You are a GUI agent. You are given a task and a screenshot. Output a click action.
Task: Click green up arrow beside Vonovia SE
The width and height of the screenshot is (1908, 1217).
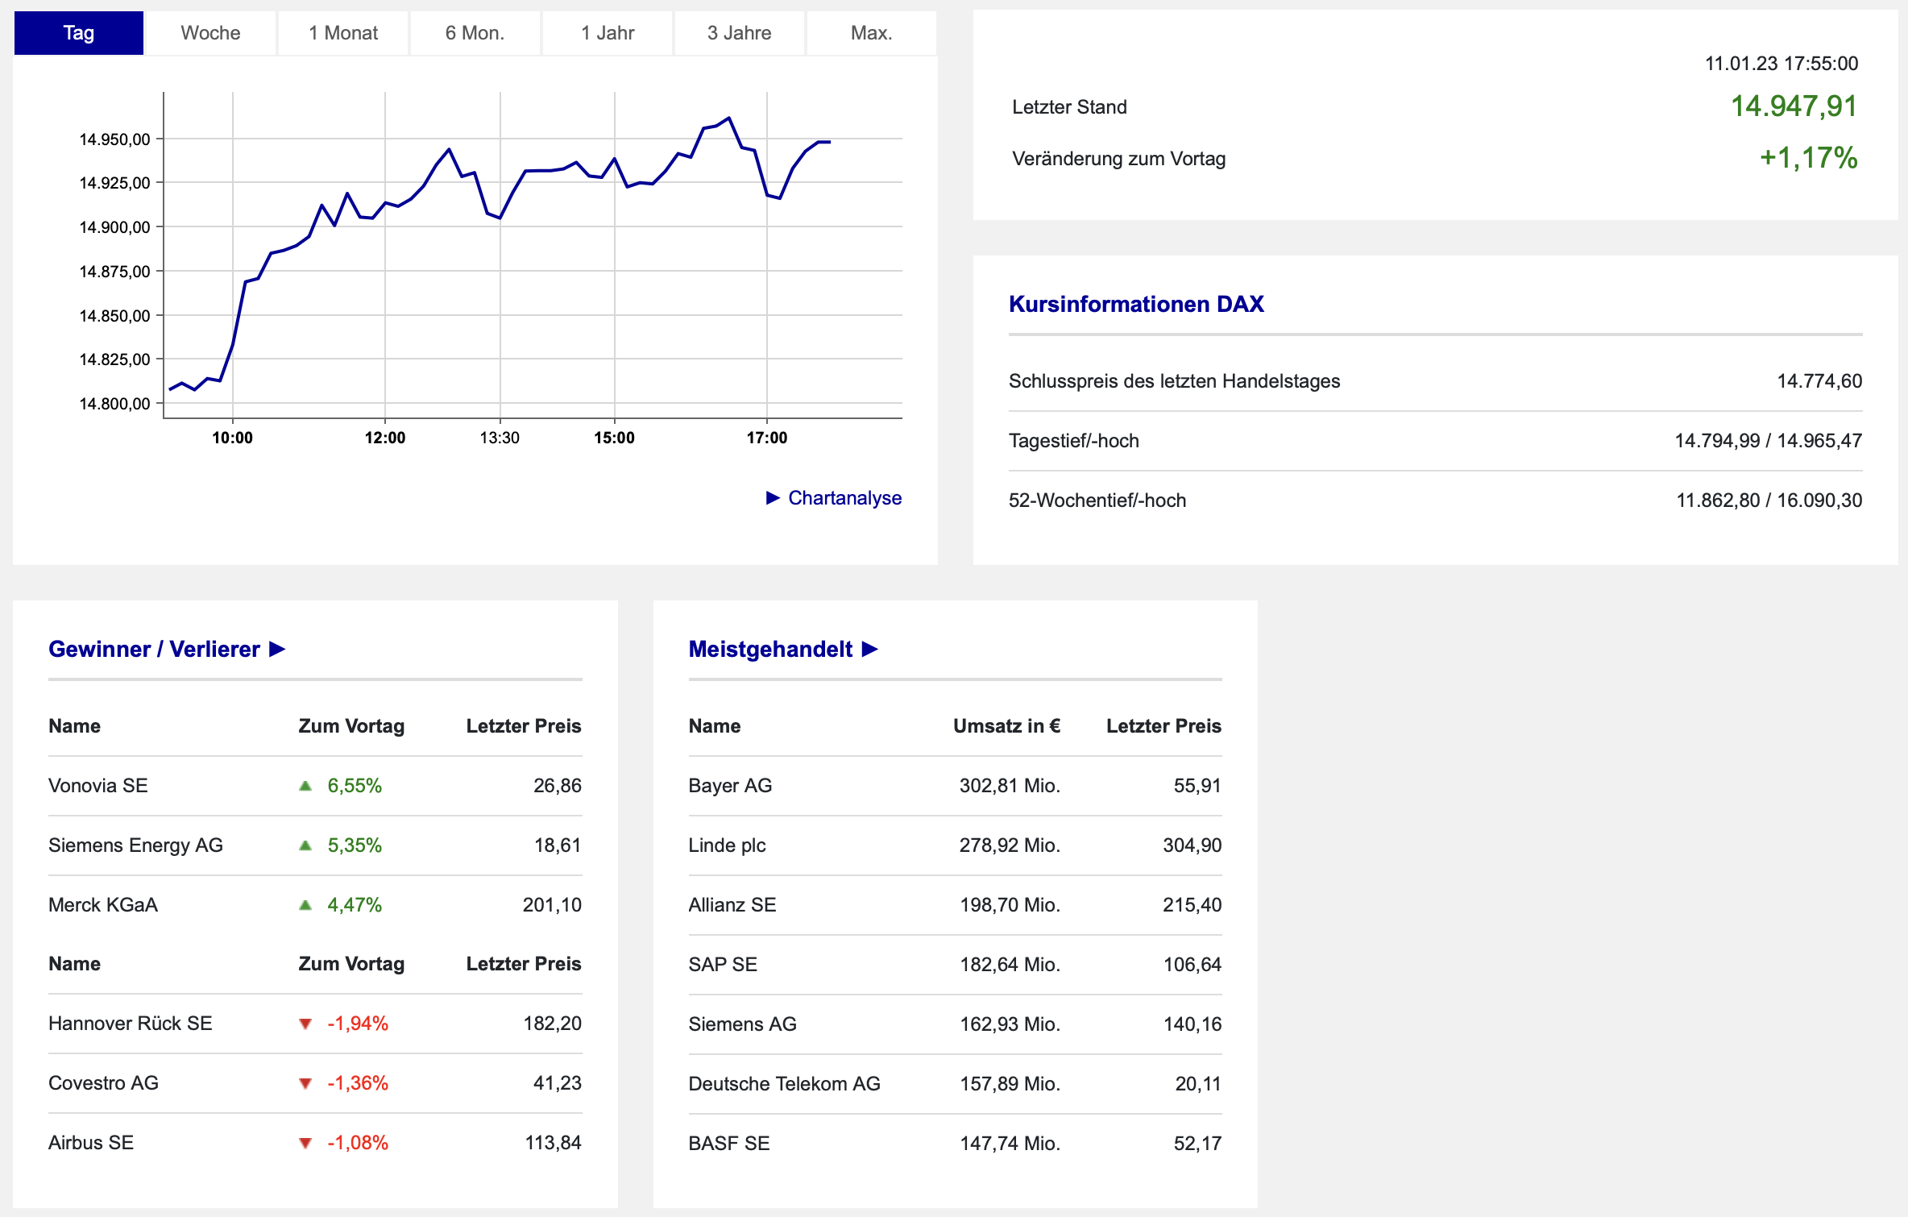305,786
